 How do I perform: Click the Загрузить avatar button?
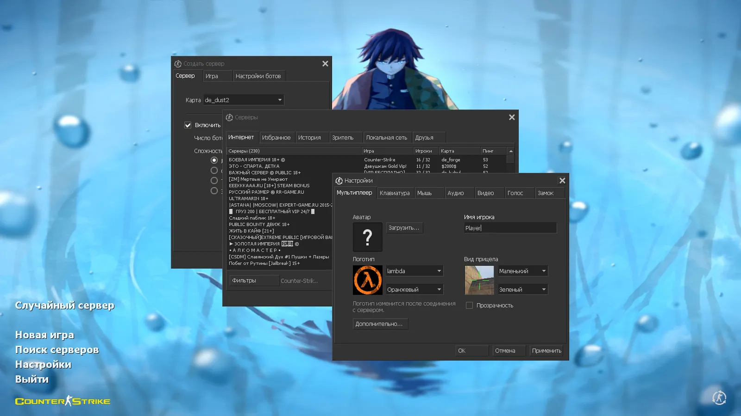tap(404, 228)
